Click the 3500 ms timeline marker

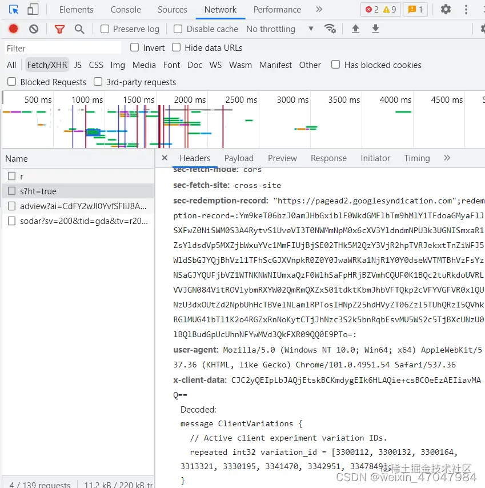pos(344,100)
